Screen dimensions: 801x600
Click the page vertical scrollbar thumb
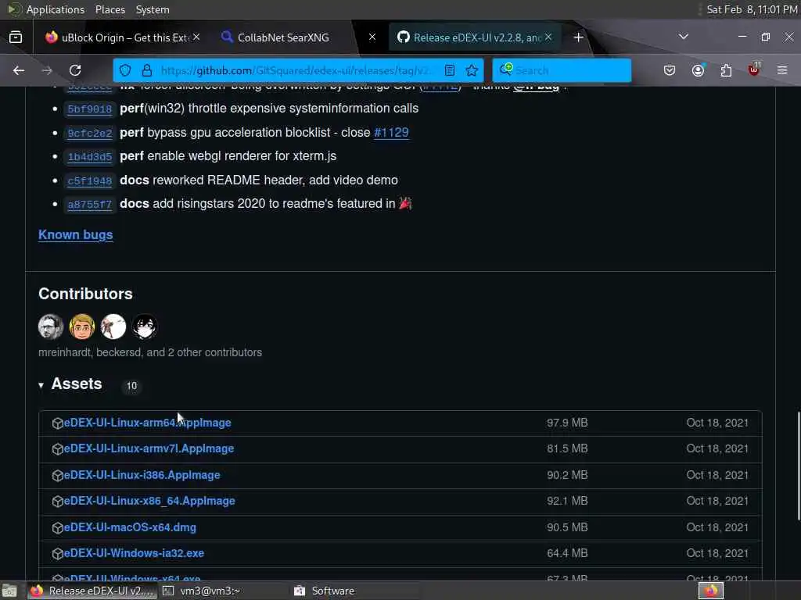point(798,466)
